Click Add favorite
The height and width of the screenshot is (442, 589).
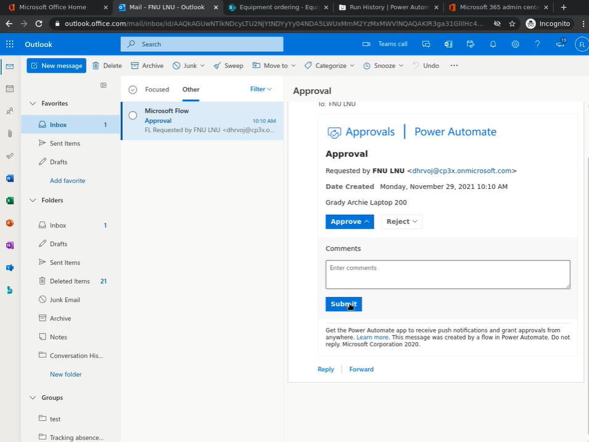(68, 180)
